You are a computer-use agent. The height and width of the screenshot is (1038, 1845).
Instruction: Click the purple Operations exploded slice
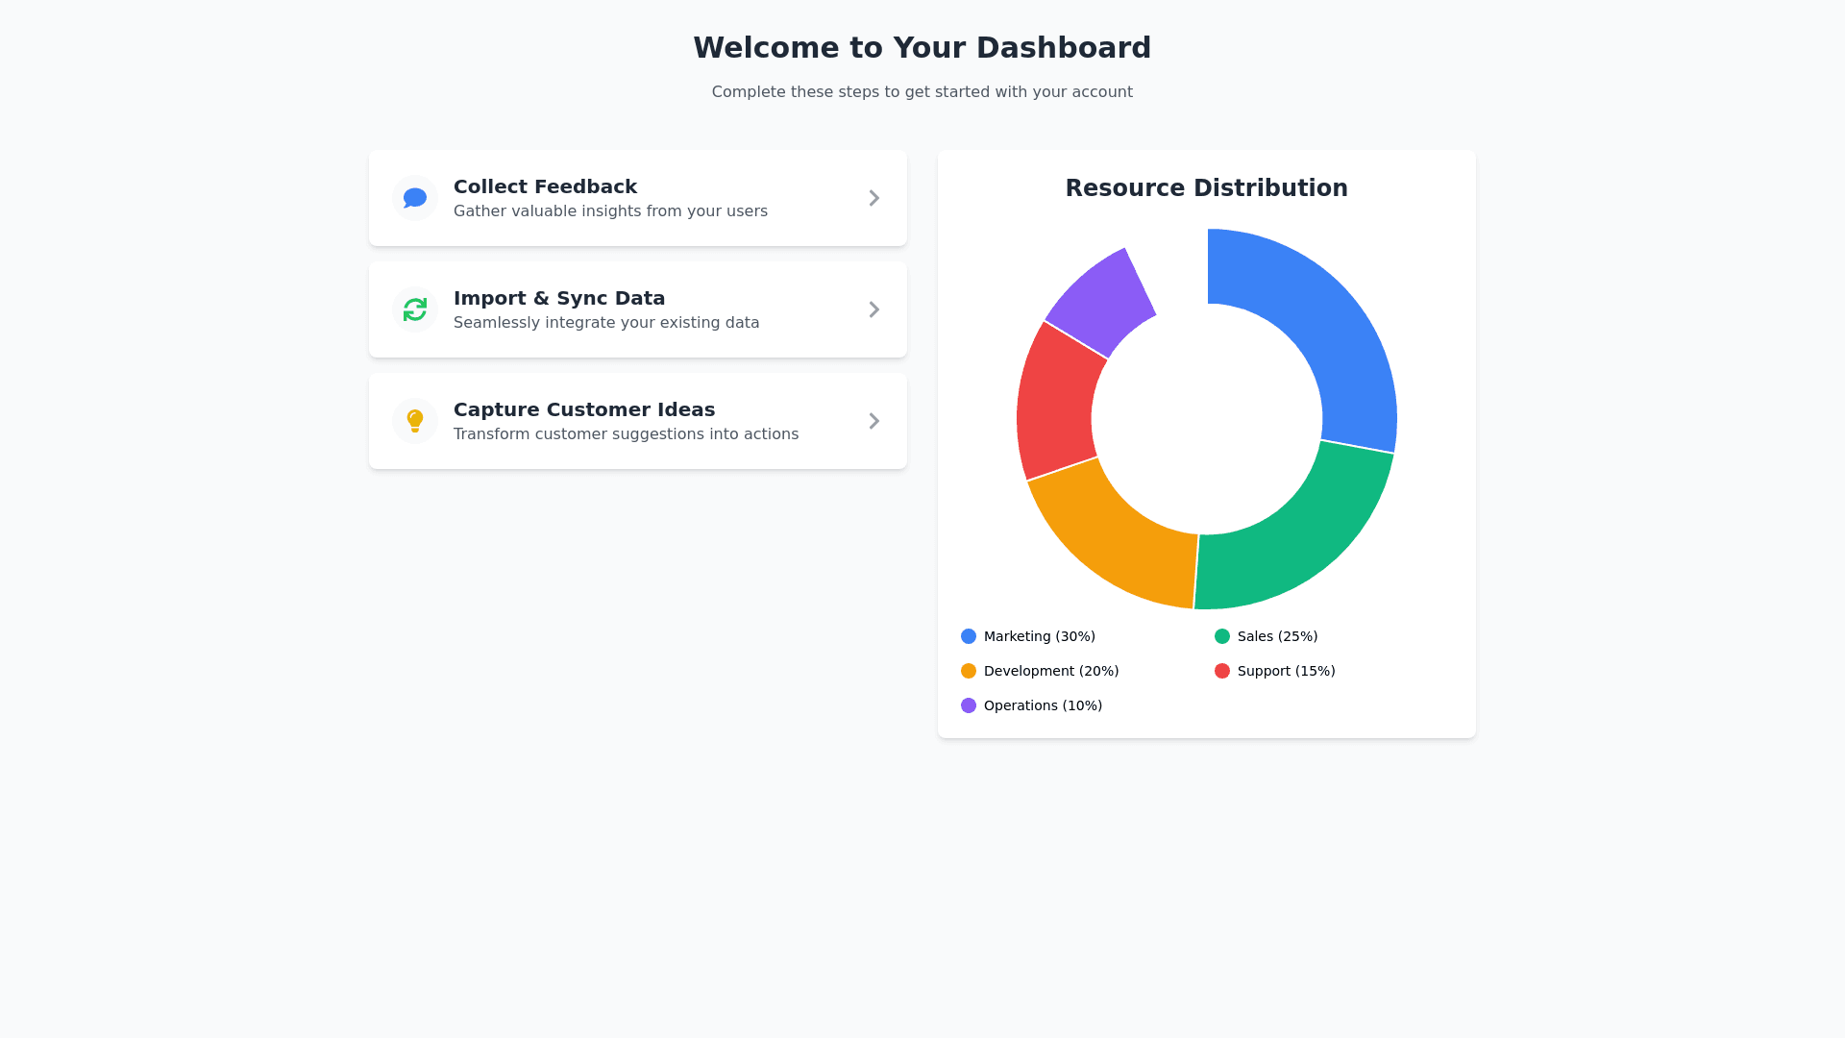point(1103,300)
